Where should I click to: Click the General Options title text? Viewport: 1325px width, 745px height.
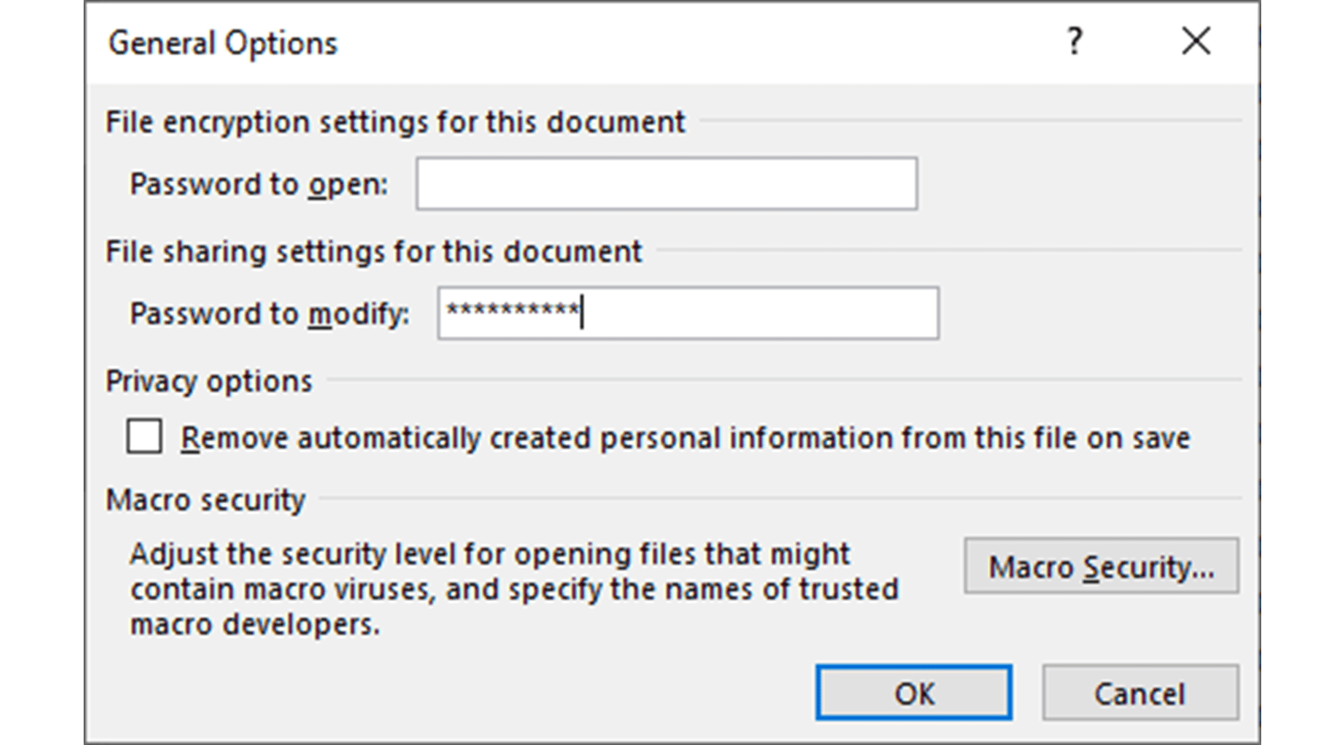(x=223, y=43)
